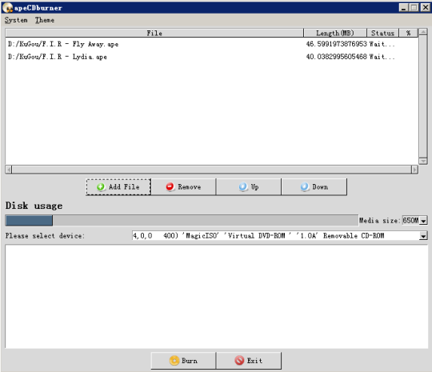Open the Theme menu
The width and height of the screenshot is (432, 372).
(x=44, y=20)
